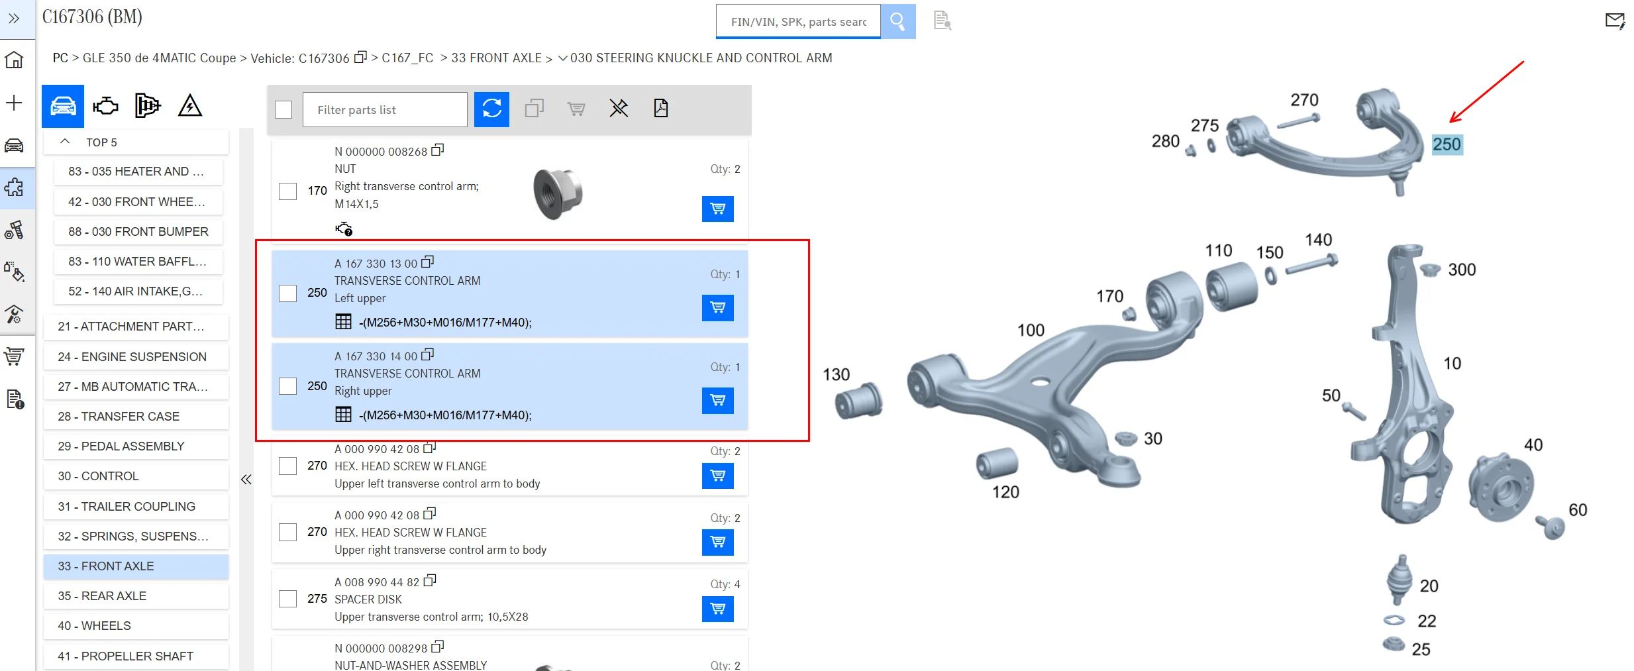This screenshot has height=671, width=1634.
Task: Open 24 - ENGINE SUSPENSION group
Action: pyautogui.click(x=136, y=357)
